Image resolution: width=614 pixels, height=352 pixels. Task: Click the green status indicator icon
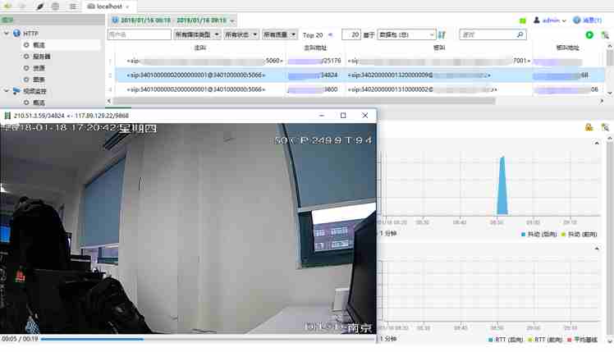(523, 21)
